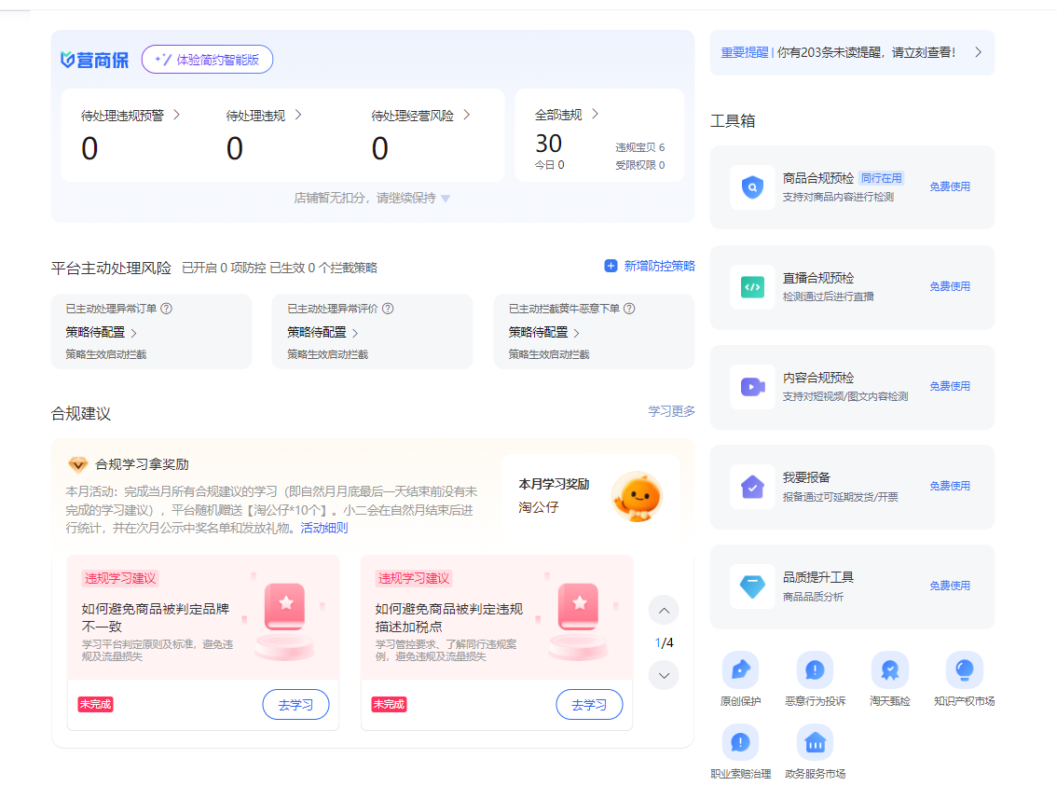
Task: Click the 原创保护 icon
Action: click(740, 669)
